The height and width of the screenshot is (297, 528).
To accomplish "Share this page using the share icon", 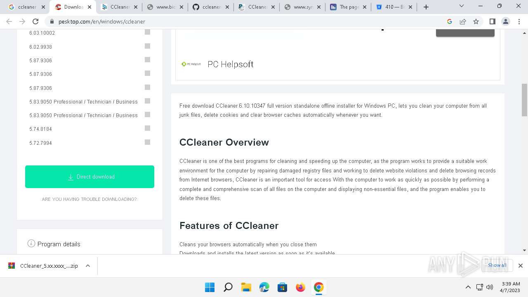I will pyautogui.click(x=463, y=21).
